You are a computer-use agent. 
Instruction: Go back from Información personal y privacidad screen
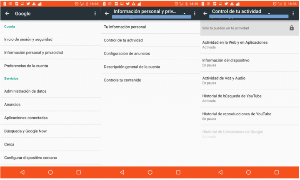tap(107, 13)
